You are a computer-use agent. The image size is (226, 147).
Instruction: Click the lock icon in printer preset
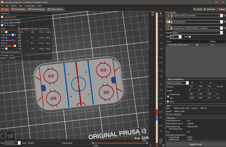pos(171,28)
